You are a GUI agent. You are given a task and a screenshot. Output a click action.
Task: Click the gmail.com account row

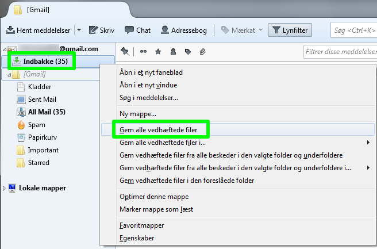coord(58,49)
